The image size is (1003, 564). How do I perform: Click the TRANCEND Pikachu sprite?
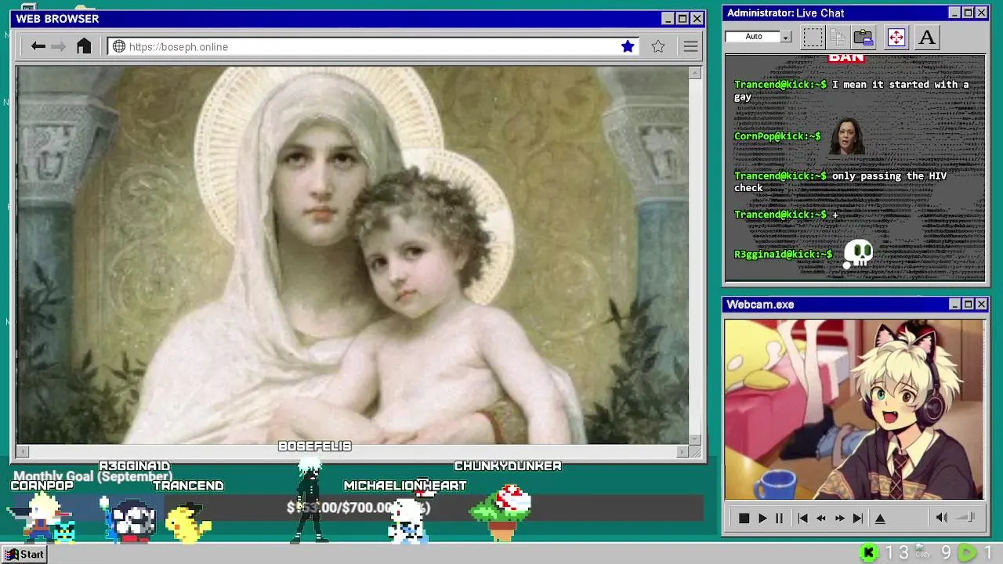pyautogui.click(x=188, y=521)
